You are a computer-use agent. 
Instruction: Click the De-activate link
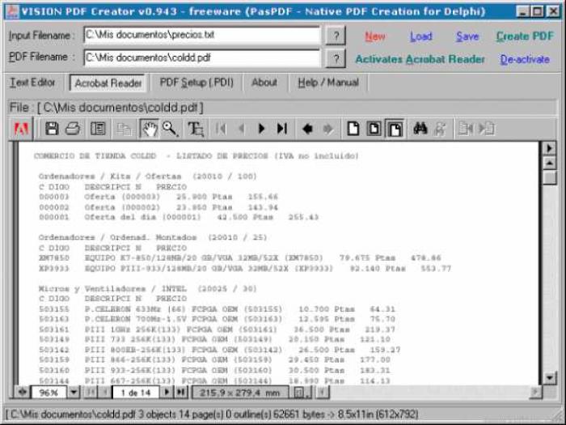525,59
